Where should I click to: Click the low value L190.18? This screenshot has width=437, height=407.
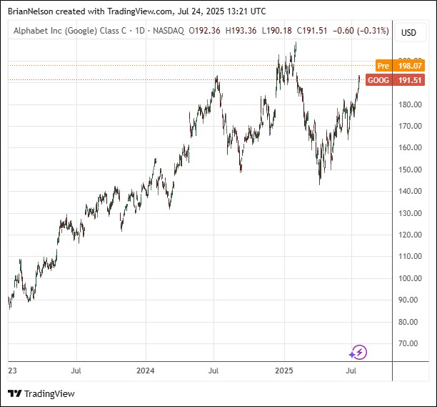277,31
